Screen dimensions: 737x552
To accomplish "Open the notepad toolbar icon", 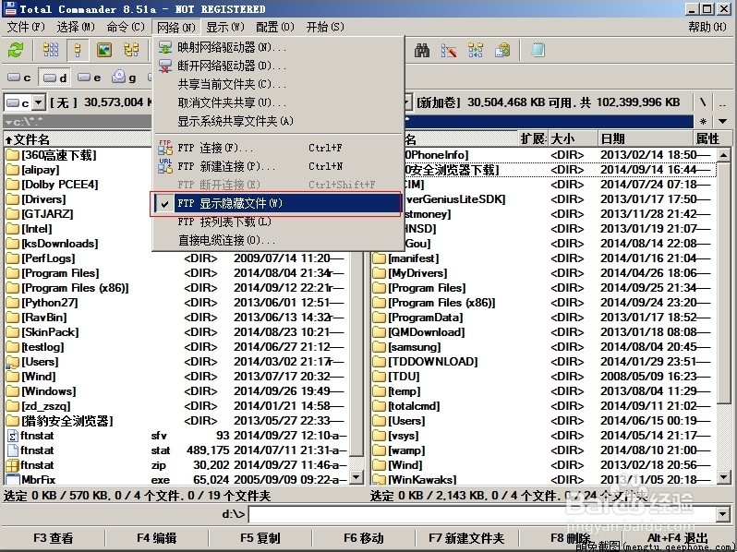I will coord(538,50).
